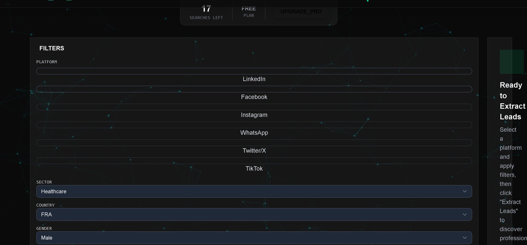Click the SECTOR field label

[44, 182]
